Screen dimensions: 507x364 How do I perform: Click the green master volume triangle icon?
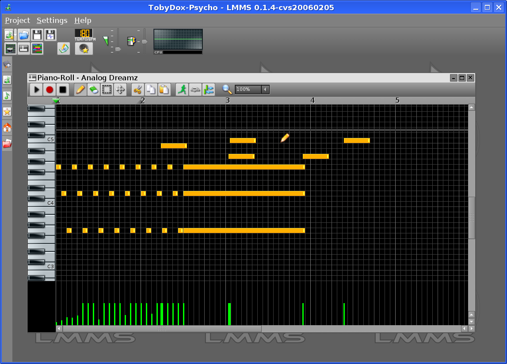[x=105, y=41]
